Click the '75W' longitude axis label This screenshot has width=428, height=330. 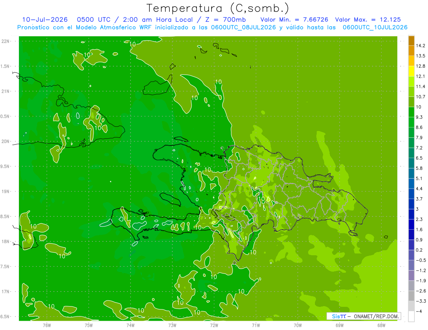click(89, 326)
